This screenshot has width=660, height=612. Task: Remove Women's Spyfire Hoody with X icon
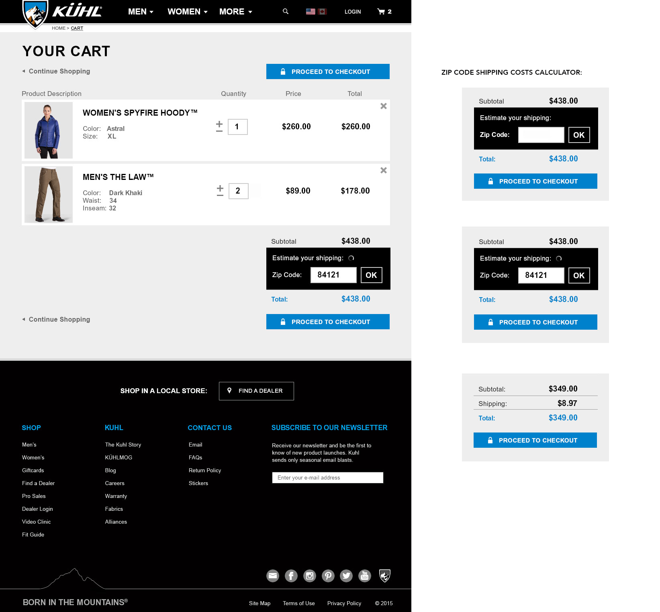click(x=384, y=106)
